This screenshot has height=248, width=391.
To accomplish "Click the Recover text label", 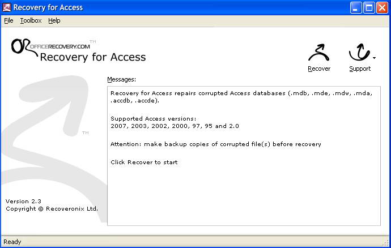I will [319, 69].
